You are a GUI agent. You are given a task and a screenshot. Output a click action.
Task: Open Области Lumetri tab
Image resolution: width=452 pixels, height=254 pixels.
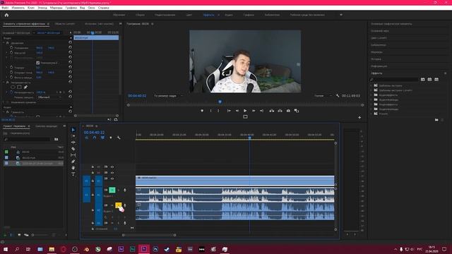coord(65,23)
